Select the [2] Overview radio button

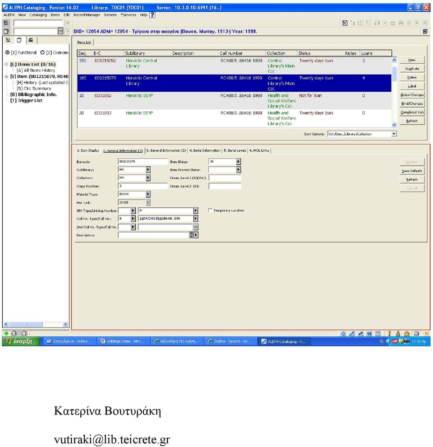point(42,52)
